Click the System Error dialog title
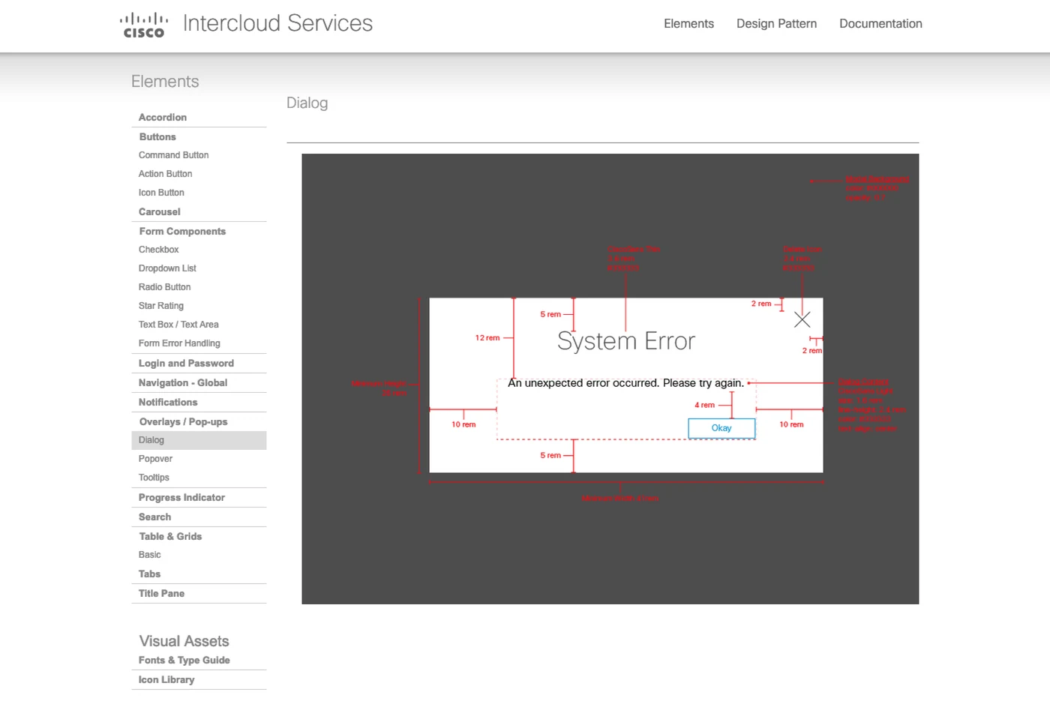Viewport: 1050px width, 719px height. [x=626, y=342]
